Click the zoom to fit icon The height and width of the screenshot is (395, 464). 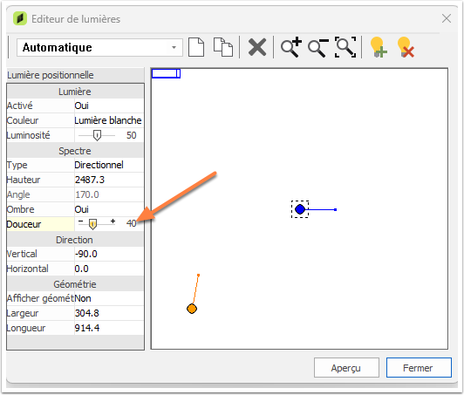coord(345,47)
